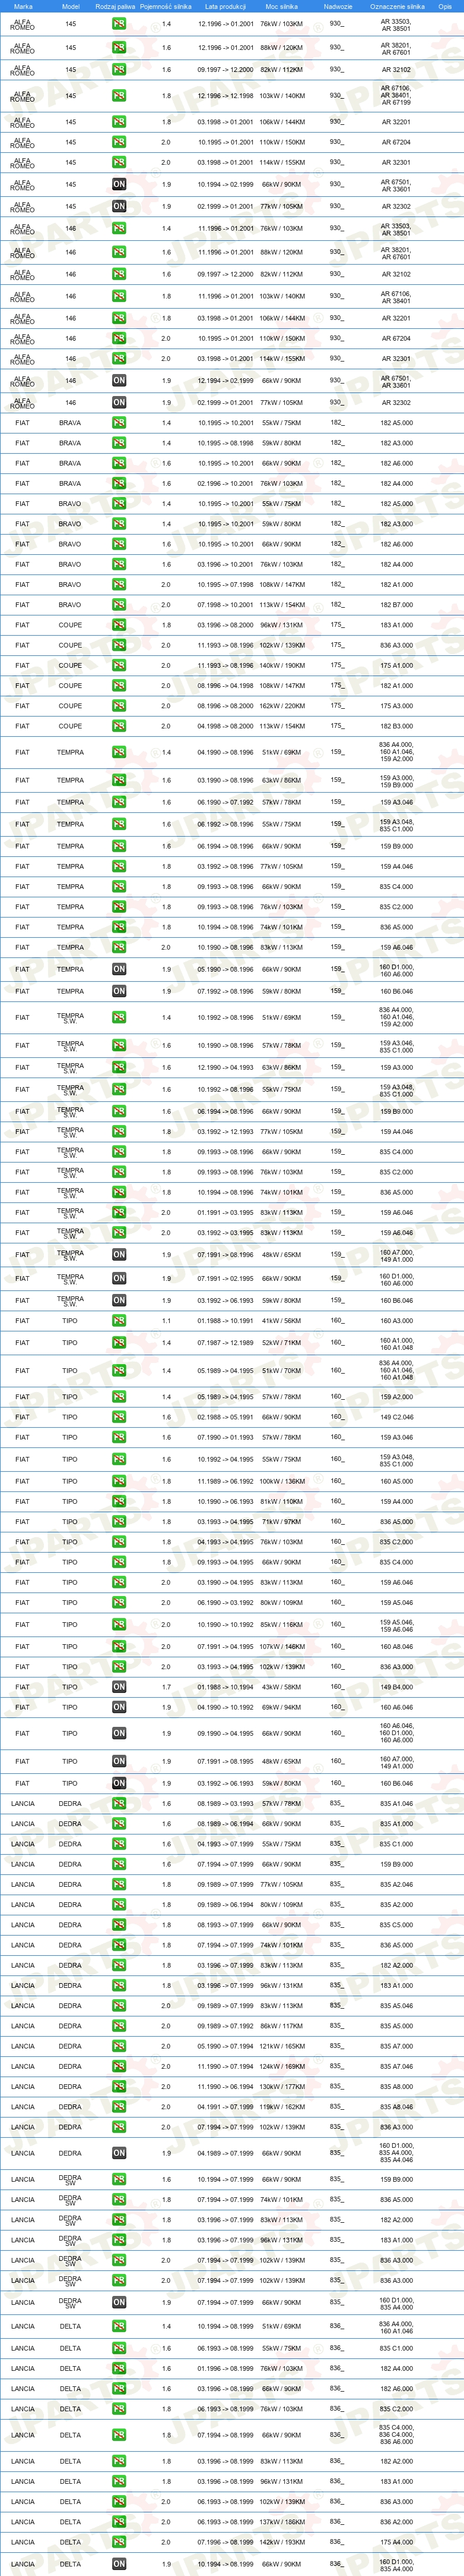This screenshot has width=464, height=2576.
Task: Click the Pojemność silnika column header
Action: (x=166, y=6)
